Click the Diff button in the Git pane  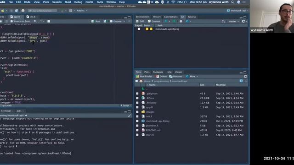click(x=140, y=22)
